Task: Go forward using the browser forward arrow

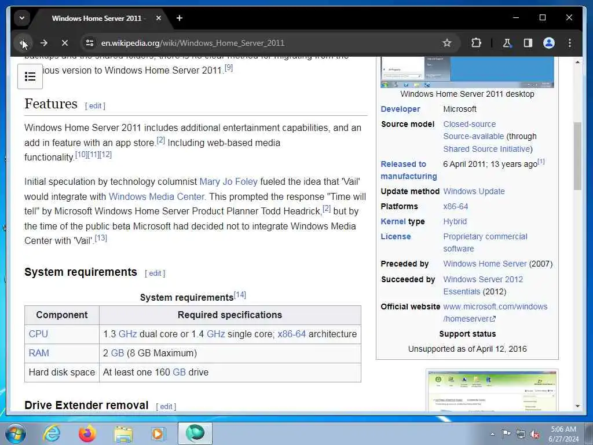Action: [x=44, y=43]
